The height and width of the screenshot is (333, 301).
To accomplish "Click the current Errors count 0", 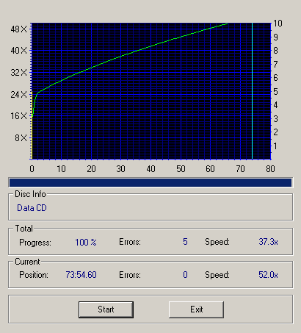I will pos(185,275).
